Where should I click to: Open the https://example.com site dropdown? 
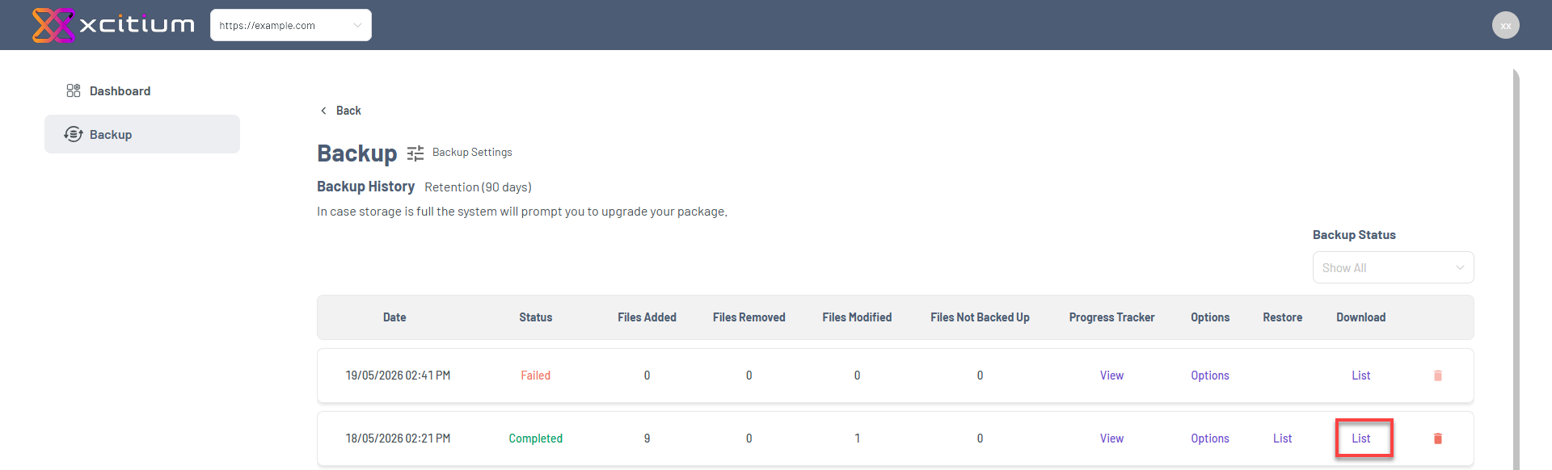[x=291, y=25]
